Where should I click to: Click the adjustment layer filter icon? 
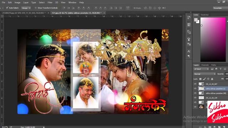pyautogui.click(x=216, y=69)
